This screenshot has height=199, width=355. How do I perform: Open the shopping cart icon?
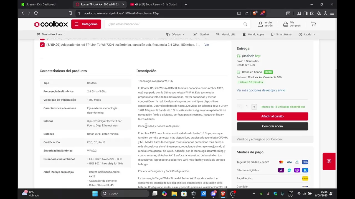point(313,24)
